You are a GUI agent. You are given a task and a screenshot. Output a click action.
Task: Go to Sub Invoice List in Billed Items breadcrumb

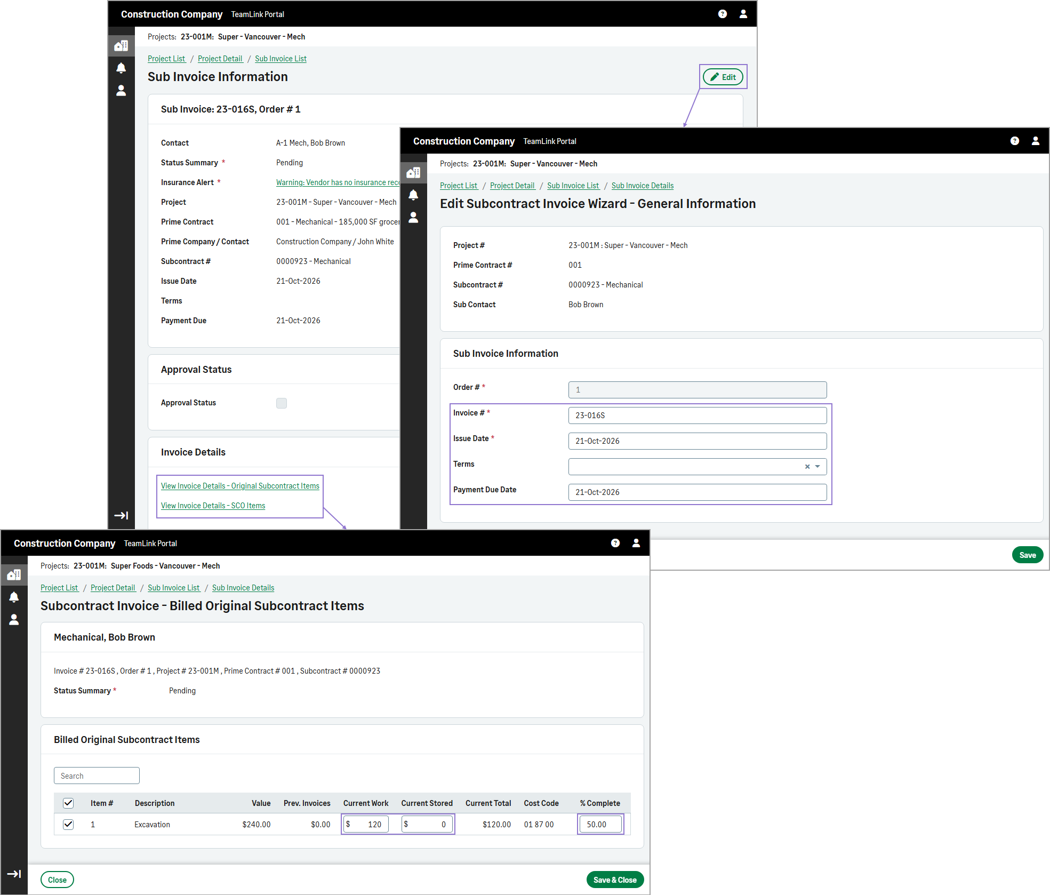tap(173, 588)
